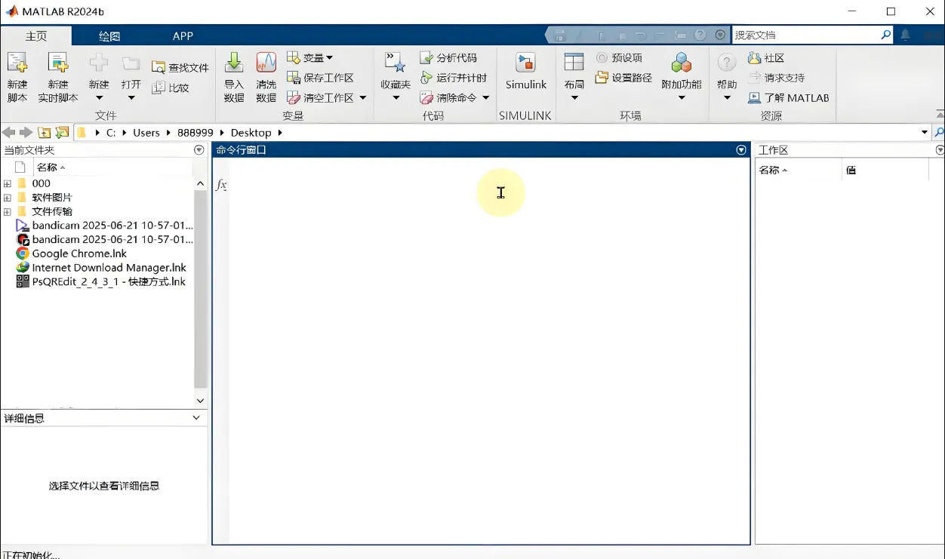This screenshot has height=559, width=945.
Task: Select PsQREdit_2_4_3_1 shortcut file
Action: coord(109,282)
